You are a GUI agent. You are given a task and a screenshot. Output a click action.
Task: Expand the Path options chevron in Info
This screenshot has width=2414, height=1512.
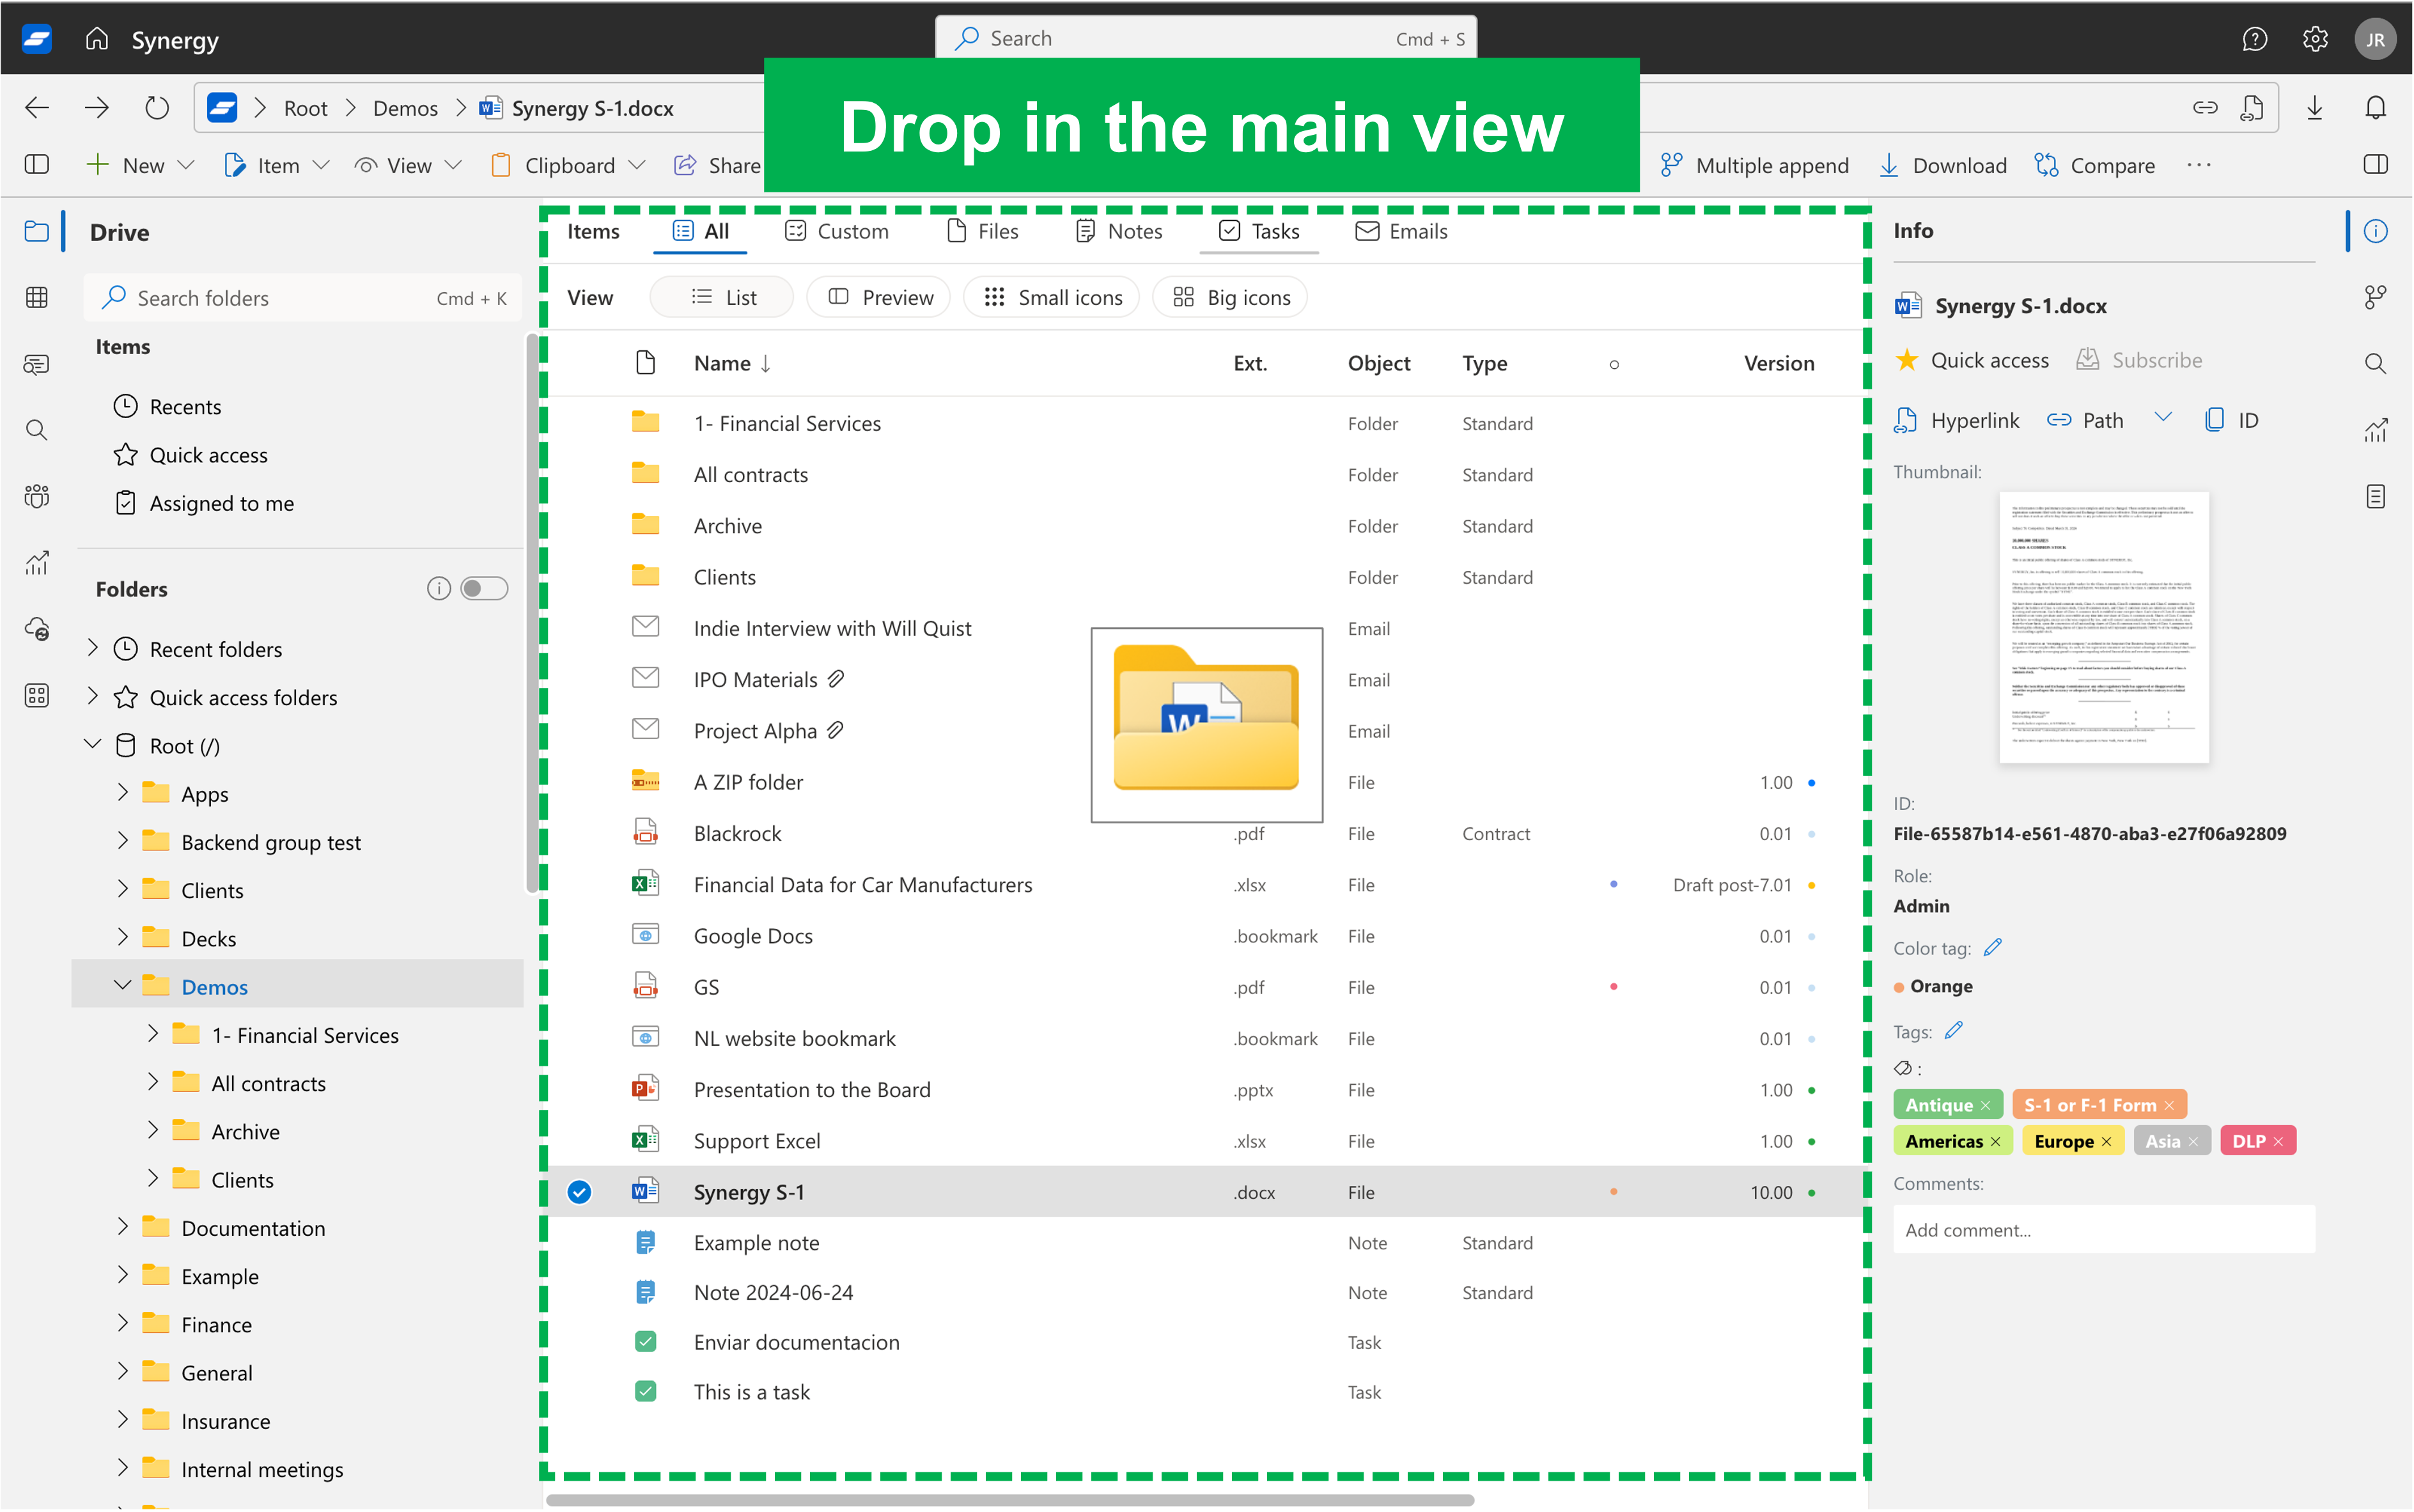pyautogui.click(x=2163, y=418)
